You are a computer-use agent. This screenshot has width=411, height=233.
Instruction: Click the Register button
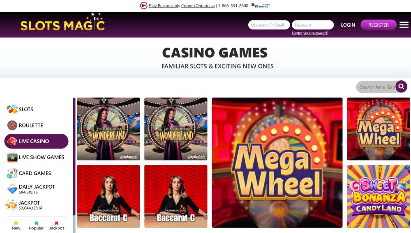point(378,25)
